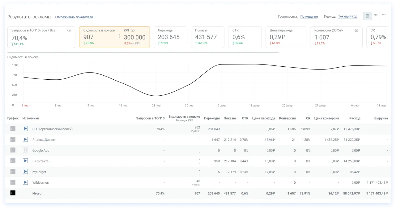
Task: Click the 58 042,97₽ total expense
Action: pos(352,194)
